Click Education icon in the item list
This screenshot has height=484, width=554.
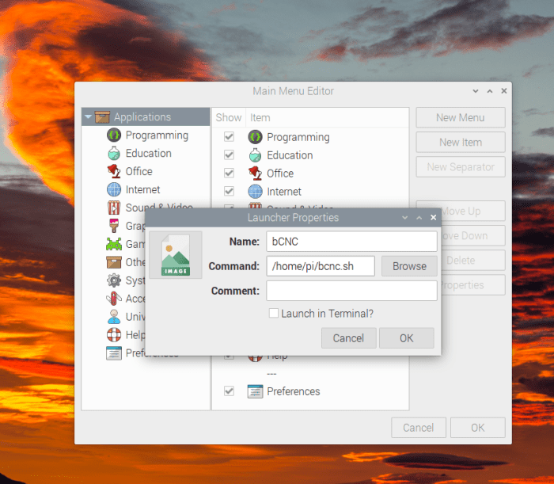[255, 155]
